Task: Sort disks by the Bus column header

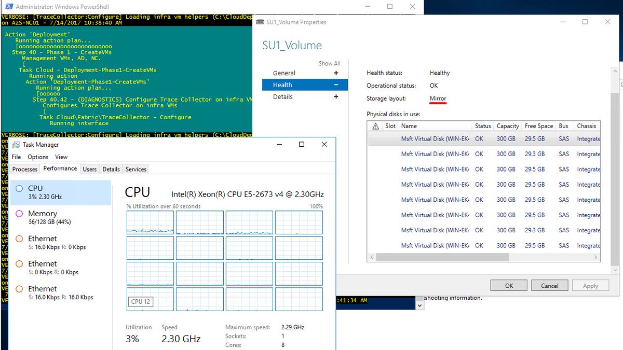Action: 564,126
